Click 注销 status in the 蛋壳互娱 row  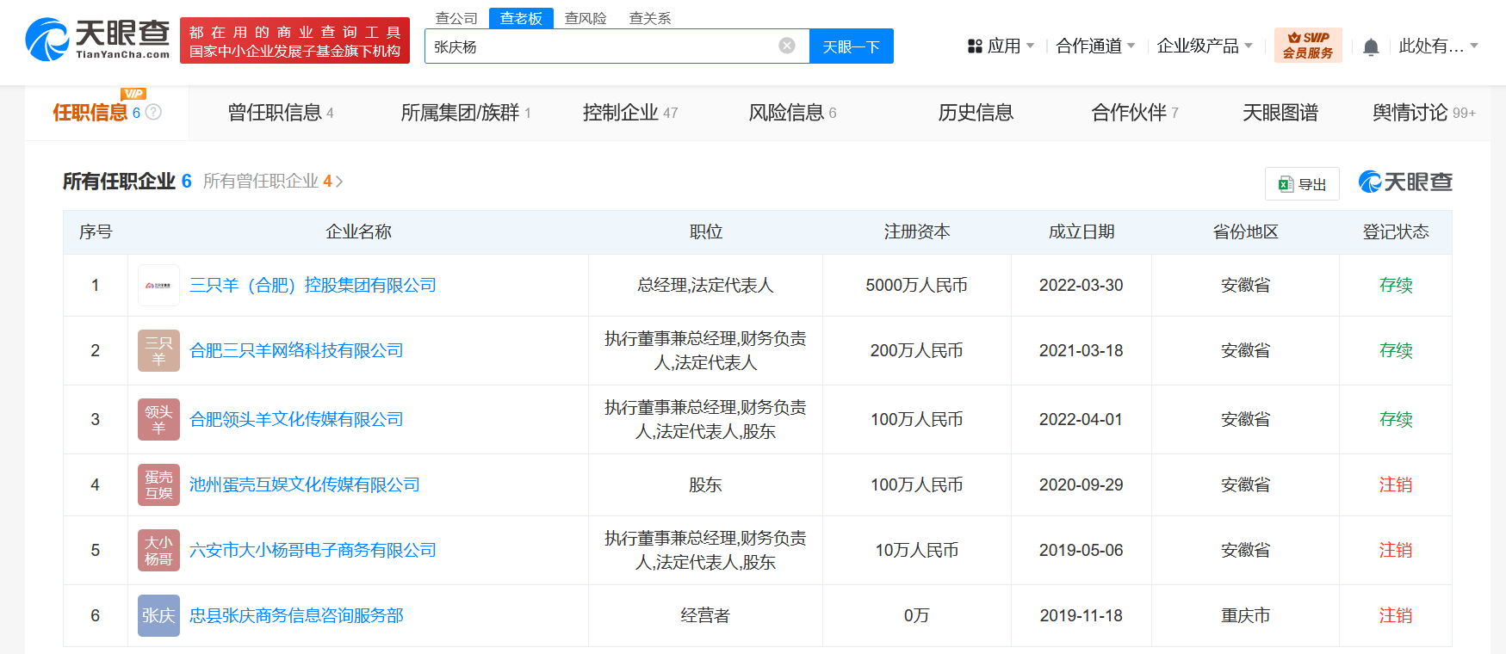1396,484
